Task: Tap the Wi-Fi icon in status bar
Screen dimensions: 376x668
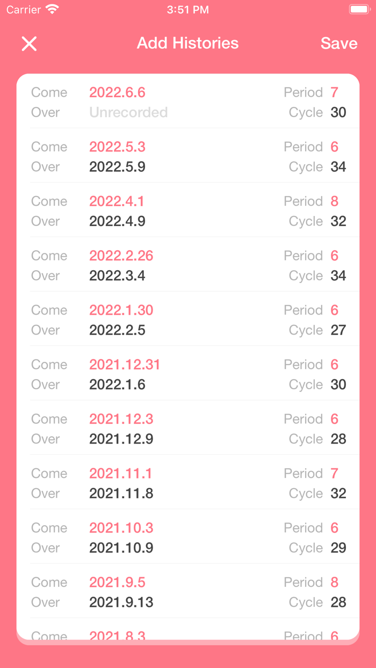Action: [x=51, y=9]
